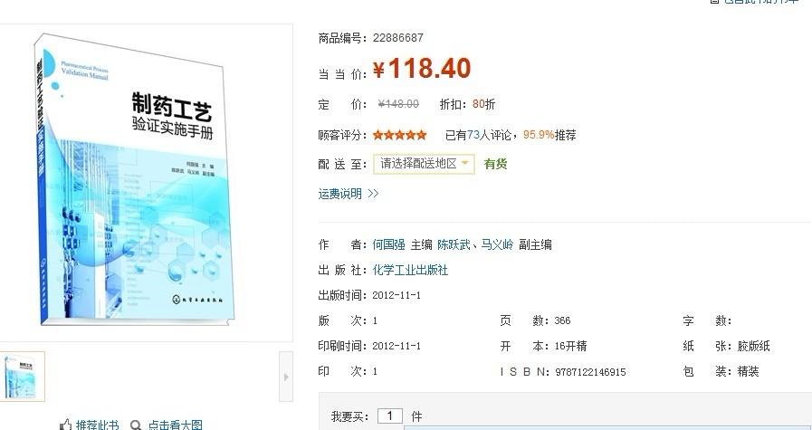Open the 73 reviews link

tap(473, 135)
